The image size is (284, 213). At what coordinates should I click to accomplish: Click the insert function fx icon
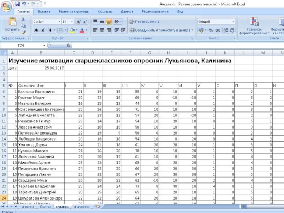click(x=68, y=45)
